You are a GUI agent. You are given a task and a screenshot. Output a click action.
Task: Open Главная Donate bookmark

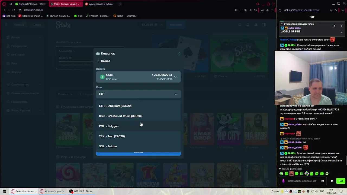97,16
